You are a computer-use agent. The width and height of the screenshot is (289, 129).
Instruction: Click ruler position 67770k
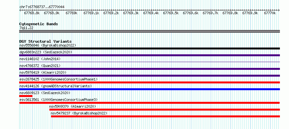pos(270,13)
